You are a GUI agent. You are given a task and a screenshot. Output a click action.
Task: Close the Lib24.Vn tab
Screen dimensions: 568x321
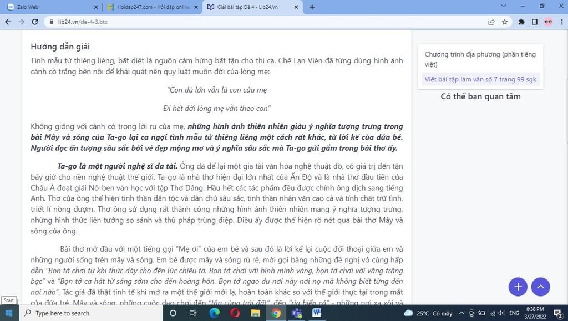[x=296, y=7]
